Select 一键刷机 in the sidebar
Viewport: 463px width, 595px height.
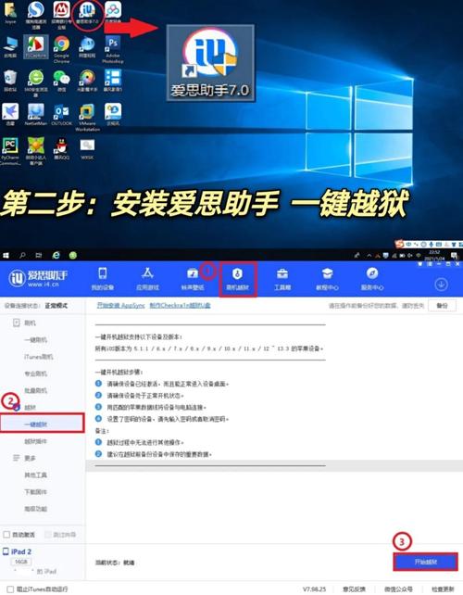pos(35,339)
